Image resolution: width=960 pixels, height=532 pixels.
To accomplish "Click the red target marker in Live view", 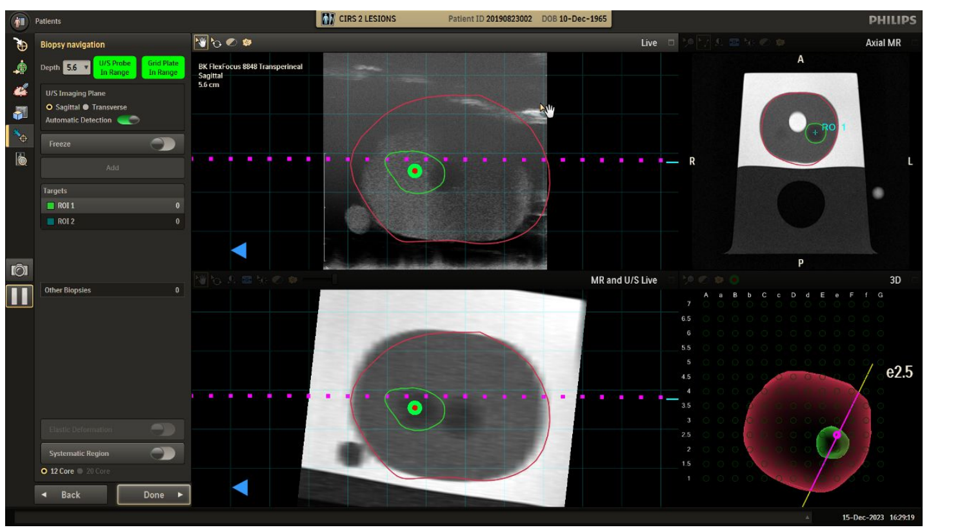I will (x=415, y=171).
